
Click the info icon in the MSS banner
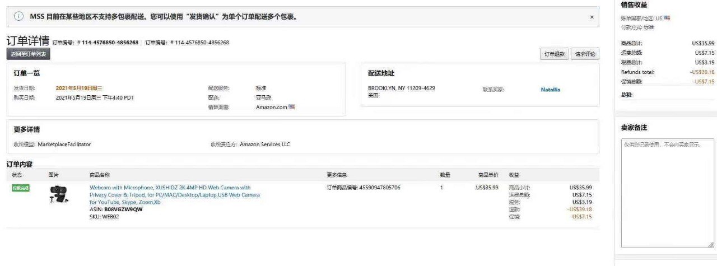(18, 17)
